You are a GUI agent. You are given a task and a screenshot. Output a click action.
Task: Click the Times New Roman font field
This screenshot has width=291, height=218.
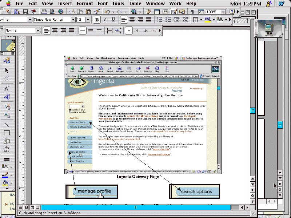(52, 20)
